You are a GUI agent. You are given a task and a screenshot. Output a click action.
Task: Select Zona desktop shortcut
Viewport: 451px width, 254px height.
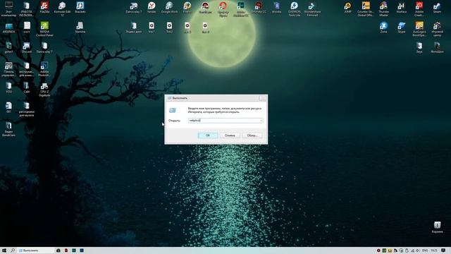click(383, 28)
